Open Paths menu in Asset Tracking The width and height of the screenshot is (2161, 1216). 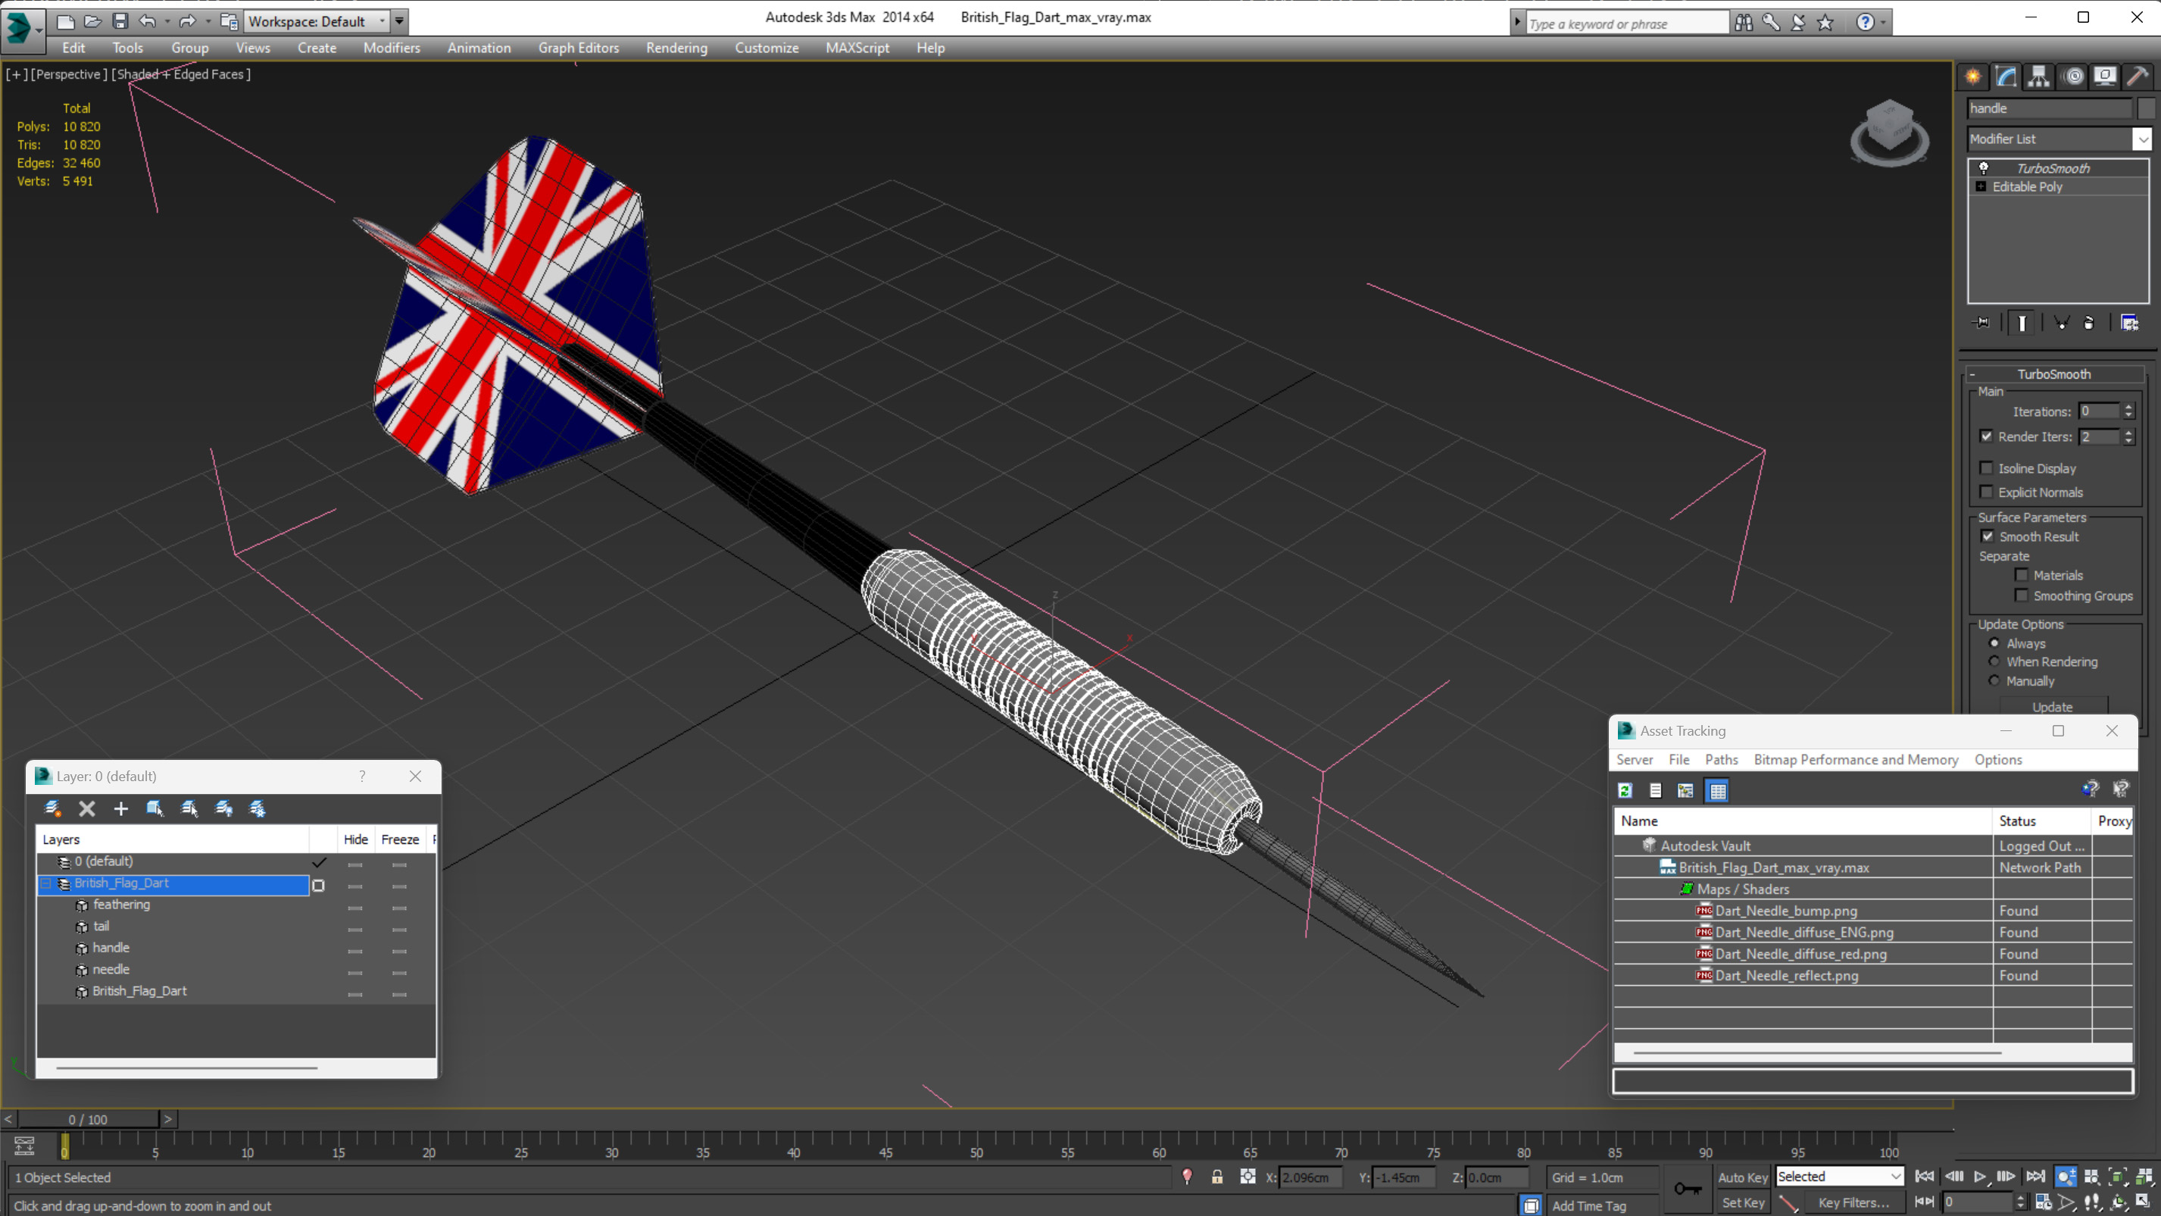click(x=1722, y=759)
